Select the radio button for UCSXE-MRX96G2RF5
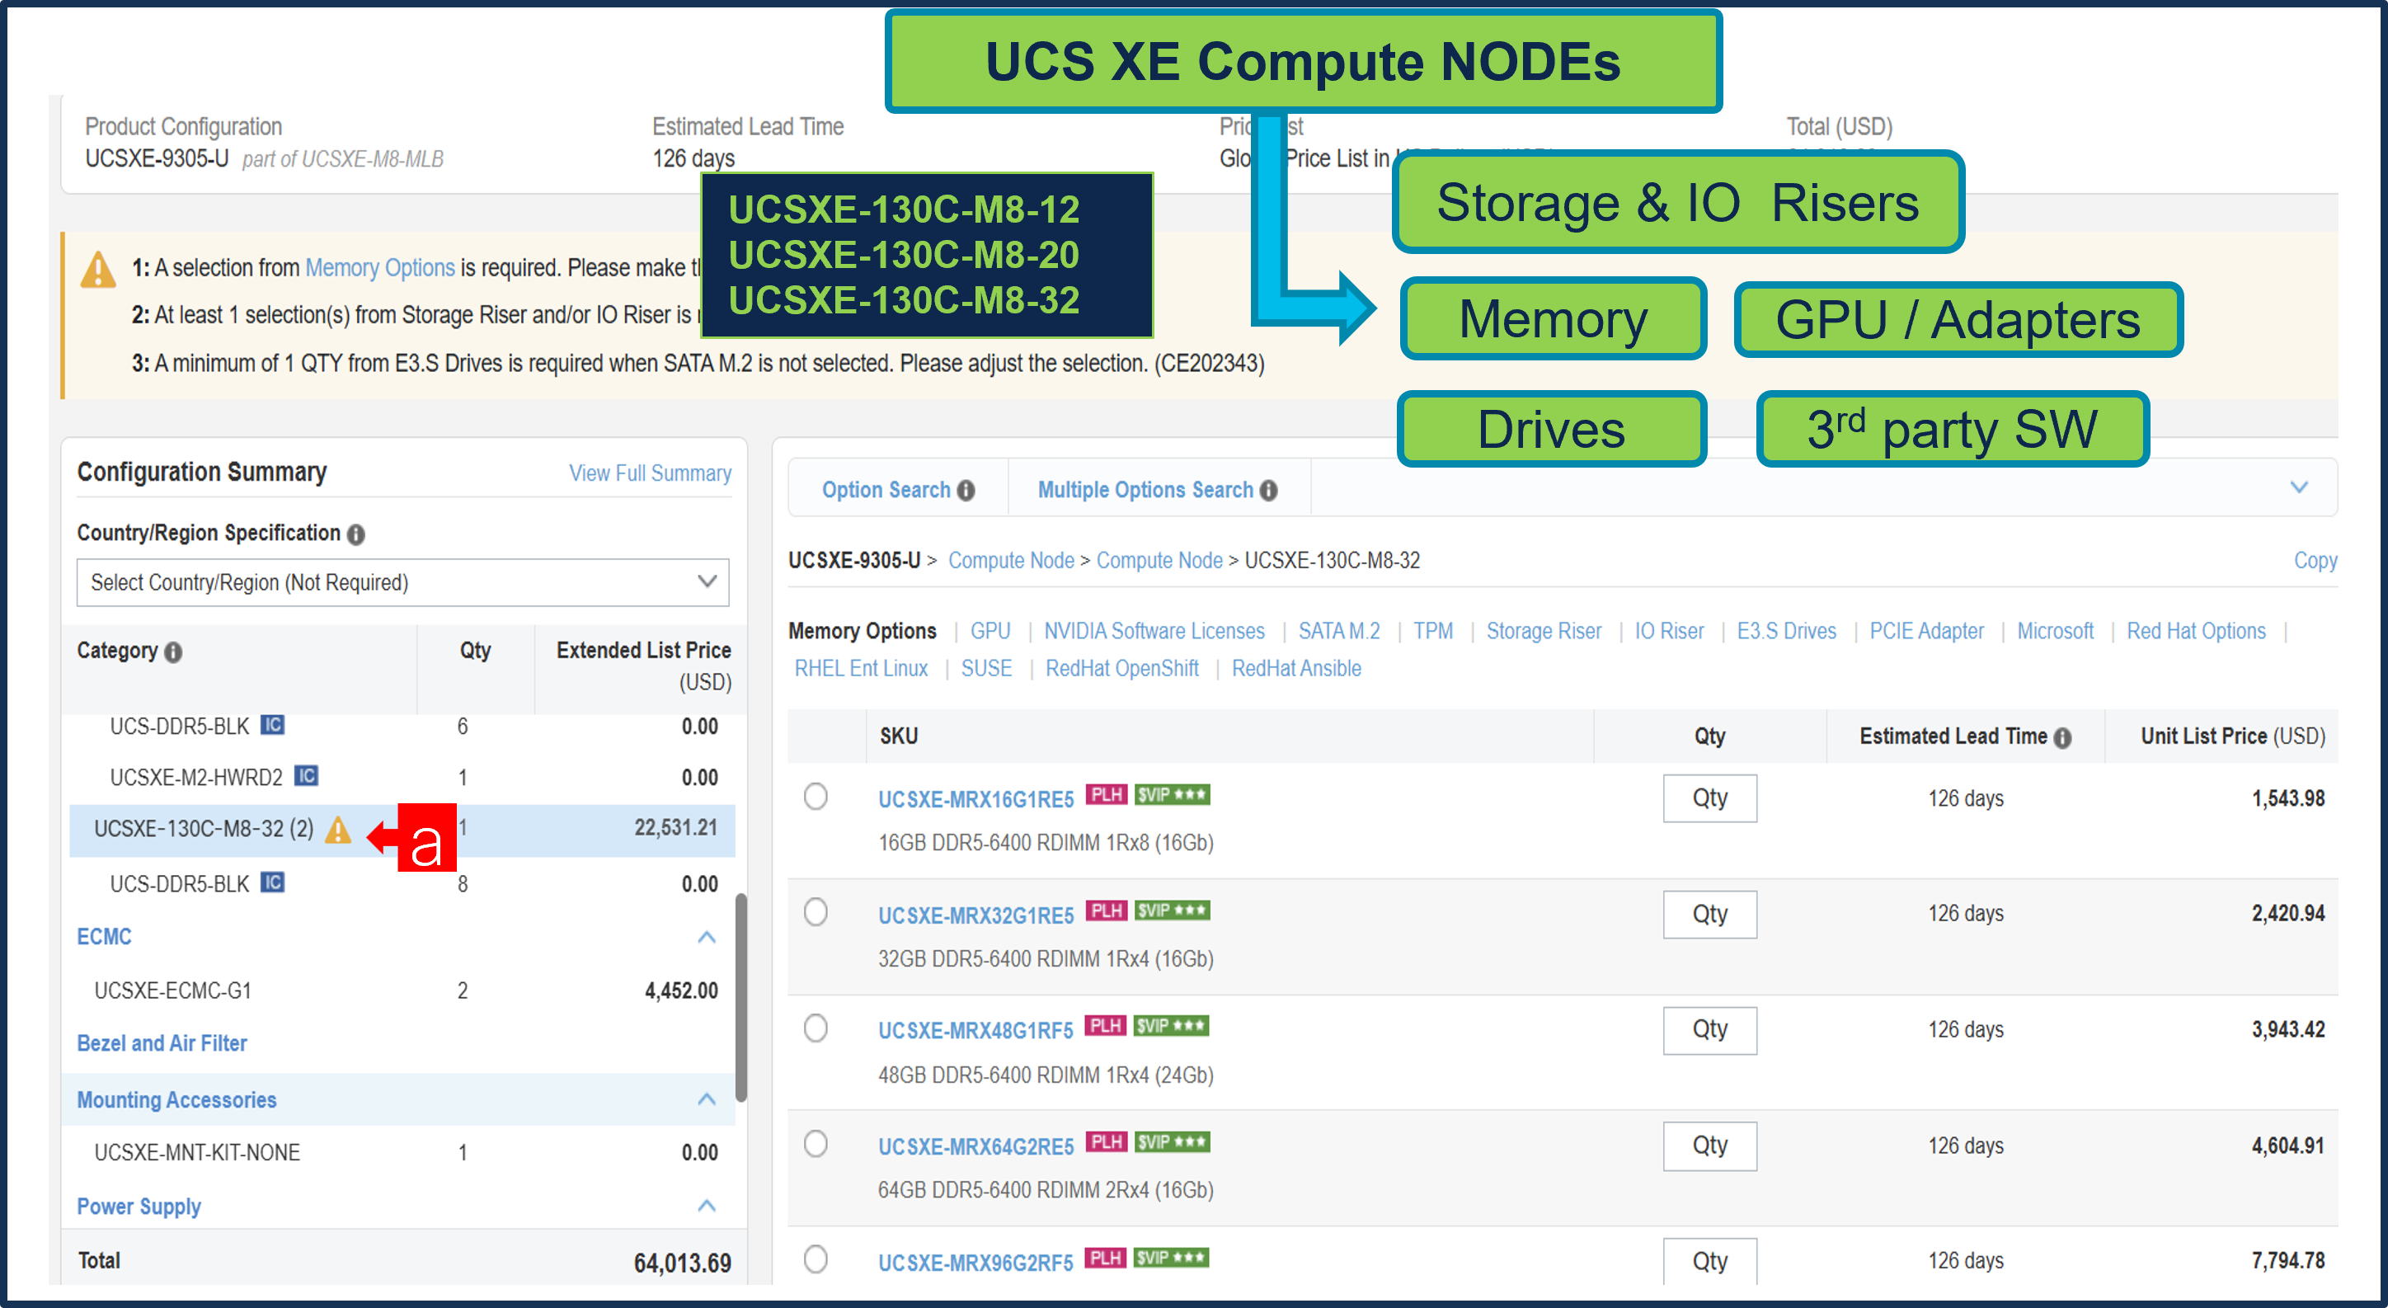2388x1308 pixels. [816, 1259]
